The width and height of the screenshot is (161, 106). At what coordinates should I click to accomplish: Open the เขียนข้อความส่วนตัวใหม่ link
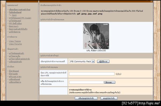point(20,10)
